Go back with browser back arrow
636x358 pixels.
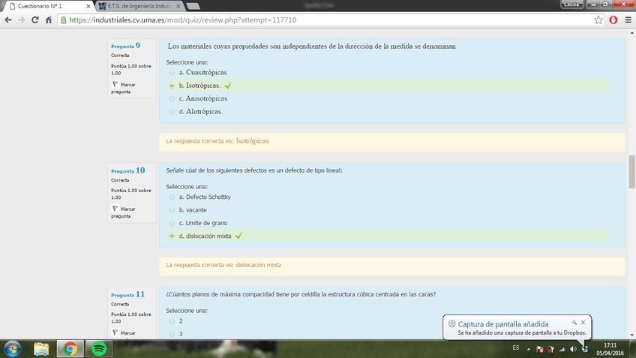tap(8, 20)
